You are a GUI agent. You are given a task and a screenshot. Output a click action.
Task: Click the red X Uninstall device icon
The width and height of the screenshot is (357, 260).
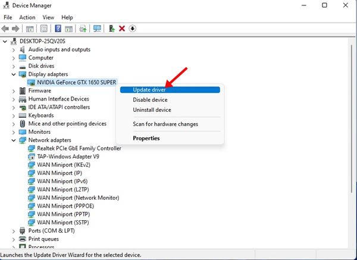coord(122,28)
